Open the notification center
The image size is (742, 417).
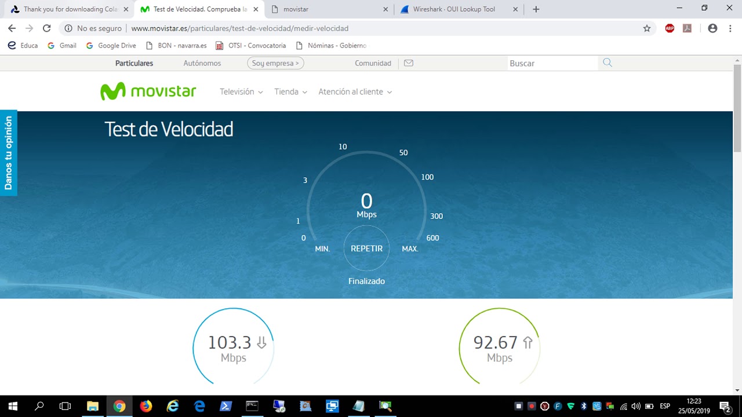pos(725,406)
